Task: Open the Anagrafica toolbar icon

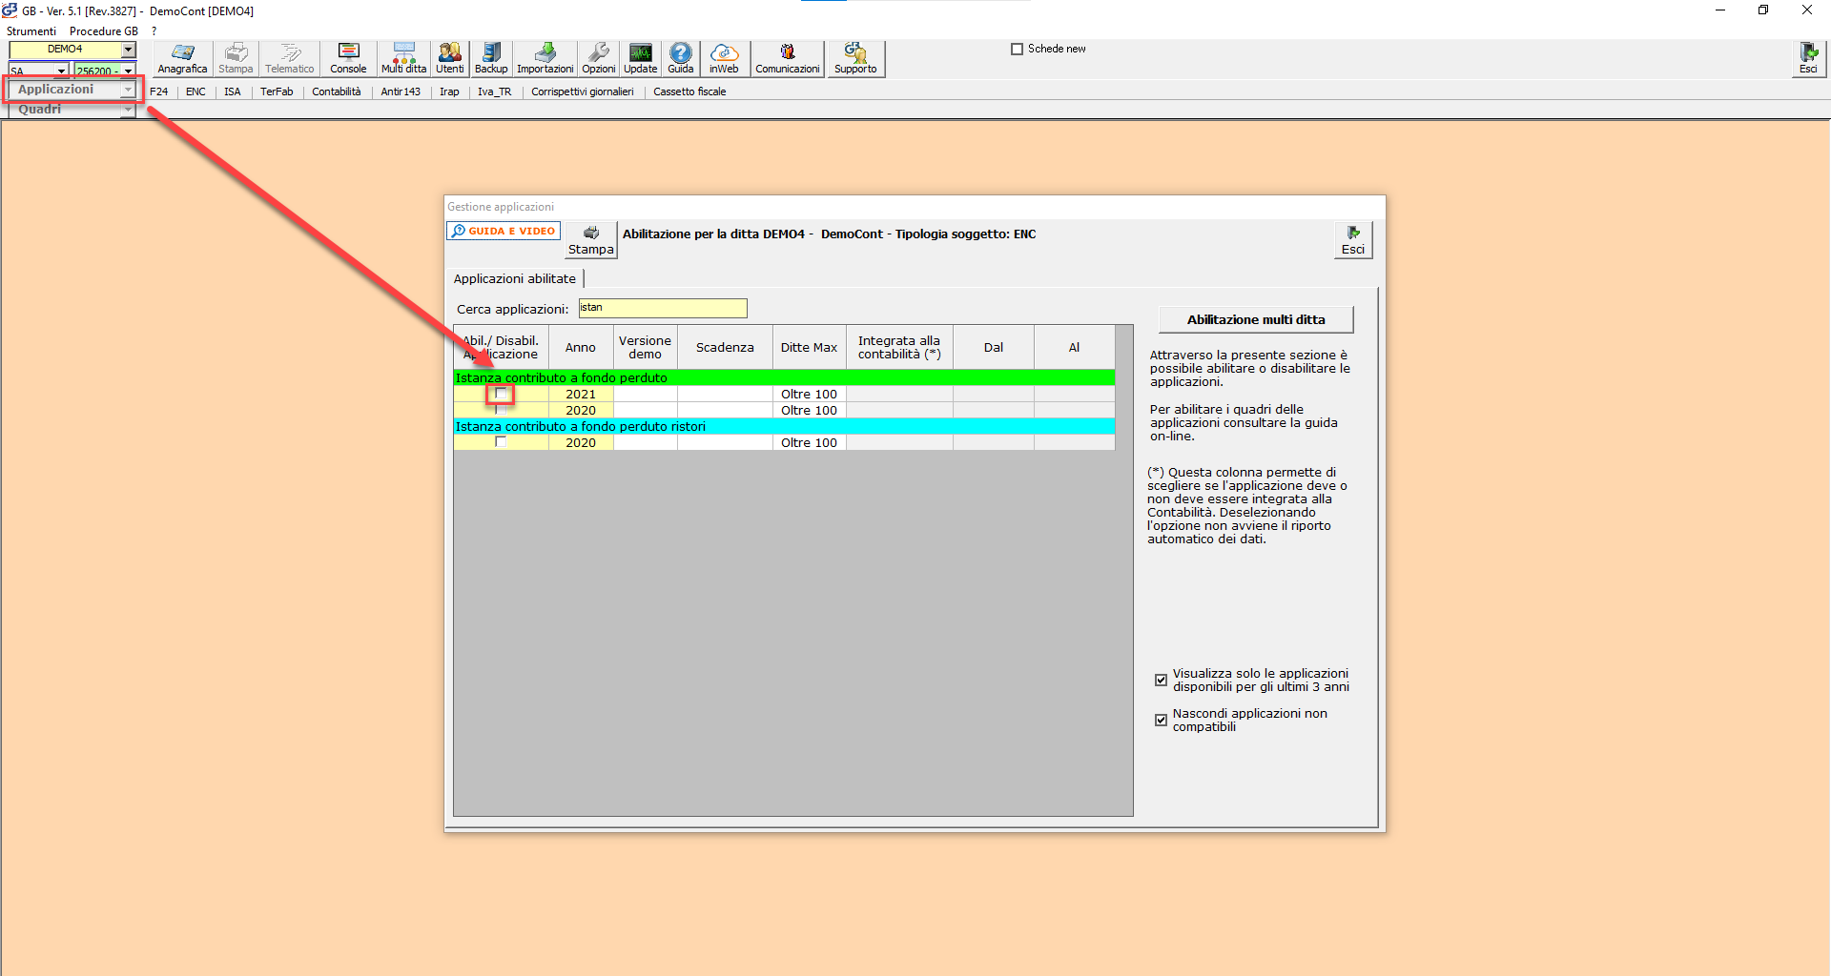Action: [182, 58]
